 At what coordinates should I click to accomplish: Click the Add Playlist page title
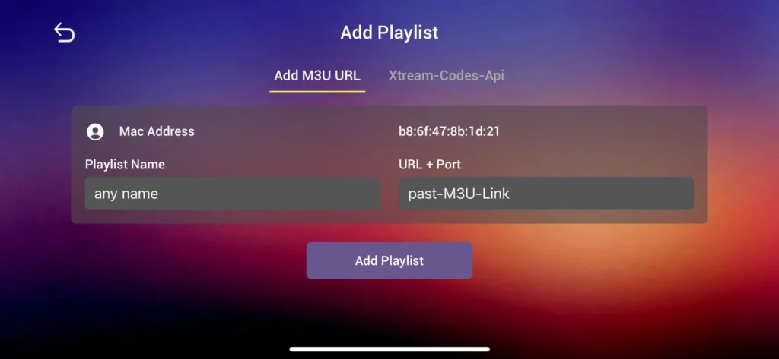pos(389,33)
